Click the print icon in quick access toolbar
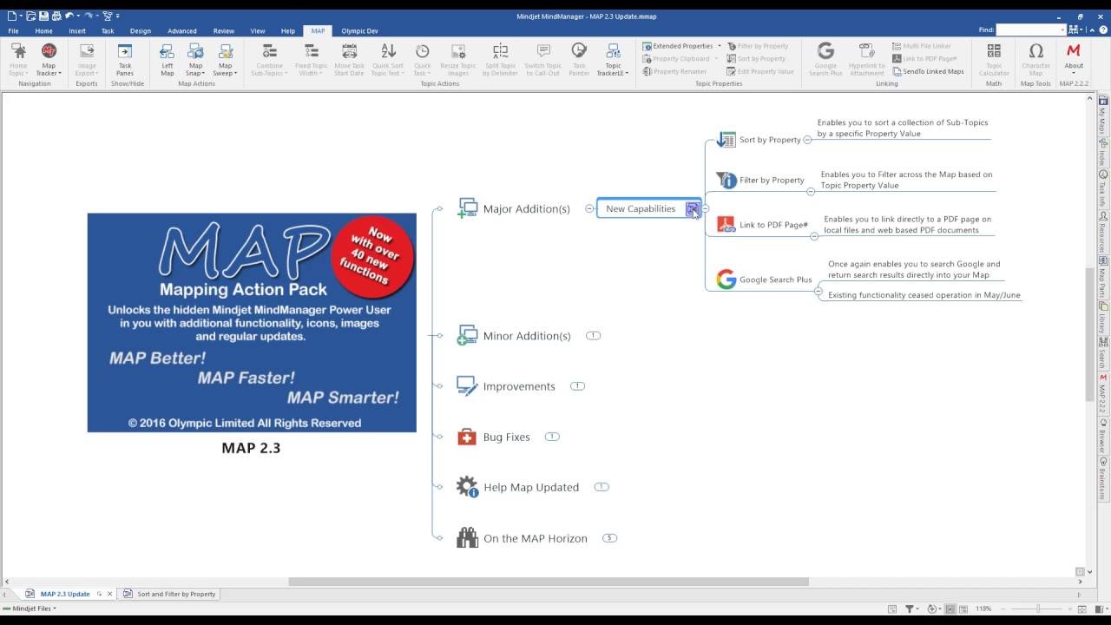 56,16
